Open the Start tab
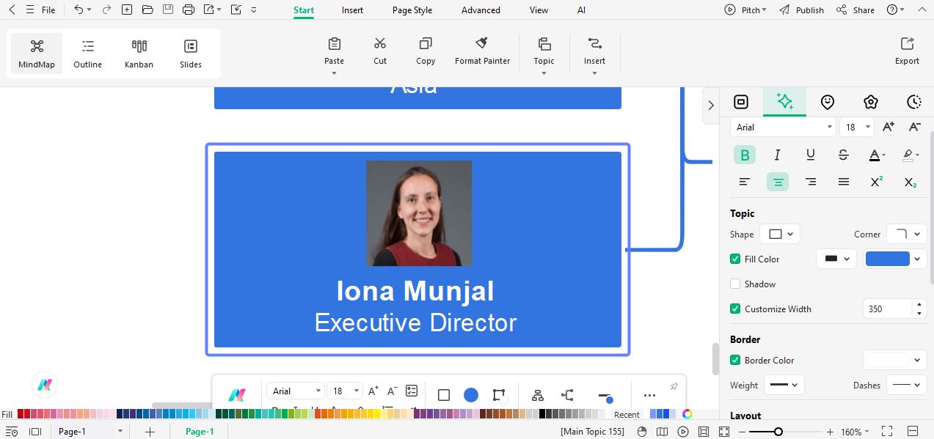Viewport: 934px width, 439px height. (x=304, y=10)
